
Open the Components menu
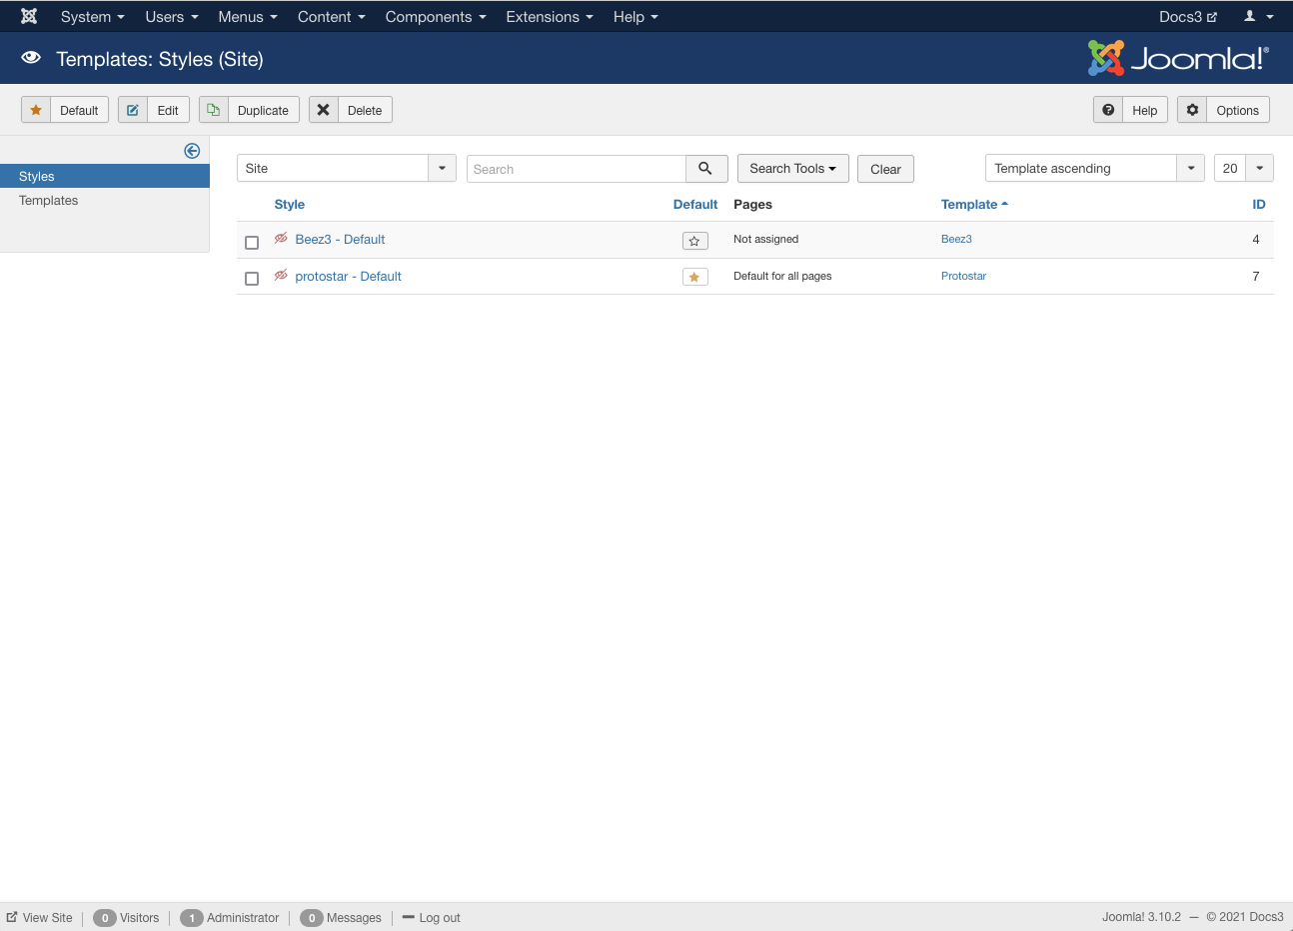click(435, 17)
